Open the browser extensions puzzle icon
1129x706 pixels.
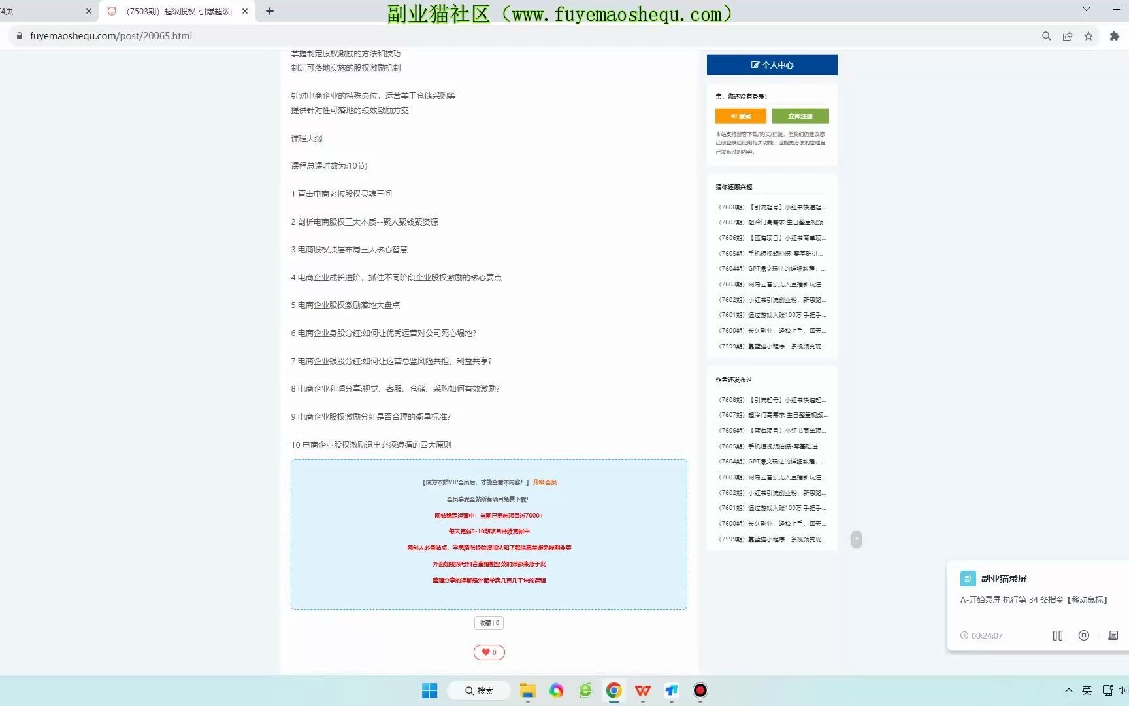pyautogui.click(x=1115, y=36)
